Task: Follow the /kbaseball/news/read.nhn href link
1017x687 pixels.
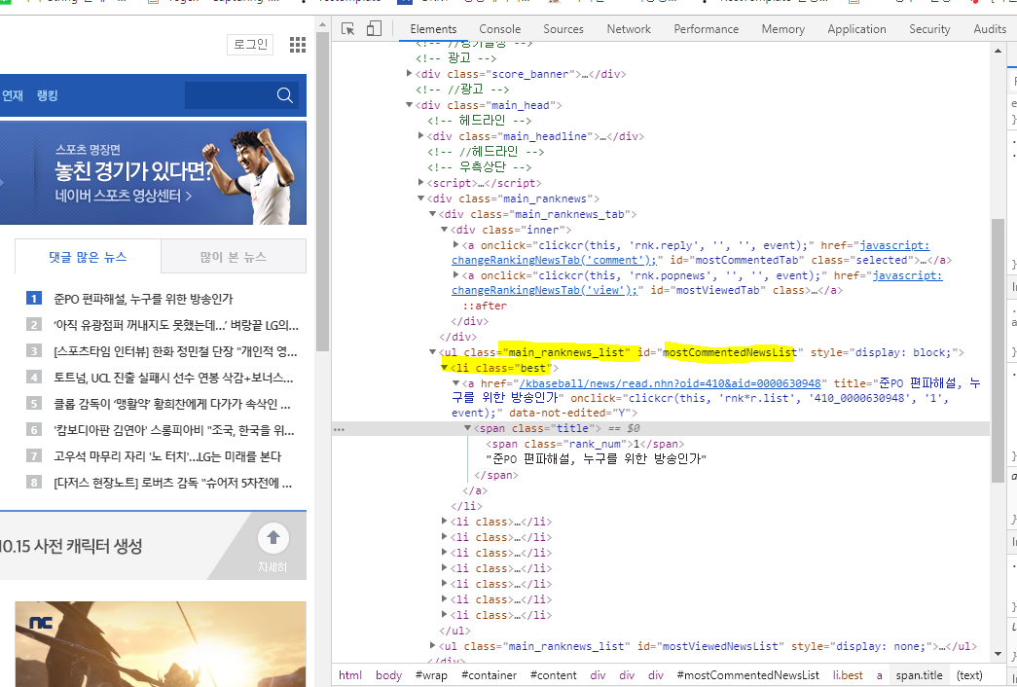Action: (670, 384)
